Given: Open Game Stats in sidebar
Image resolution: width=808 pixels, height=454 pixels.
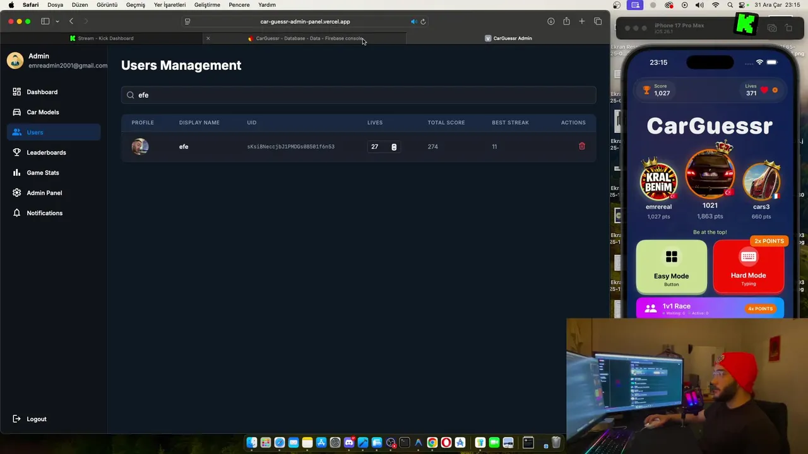Looking at the screenshot, I should click(x=54, y=173).
